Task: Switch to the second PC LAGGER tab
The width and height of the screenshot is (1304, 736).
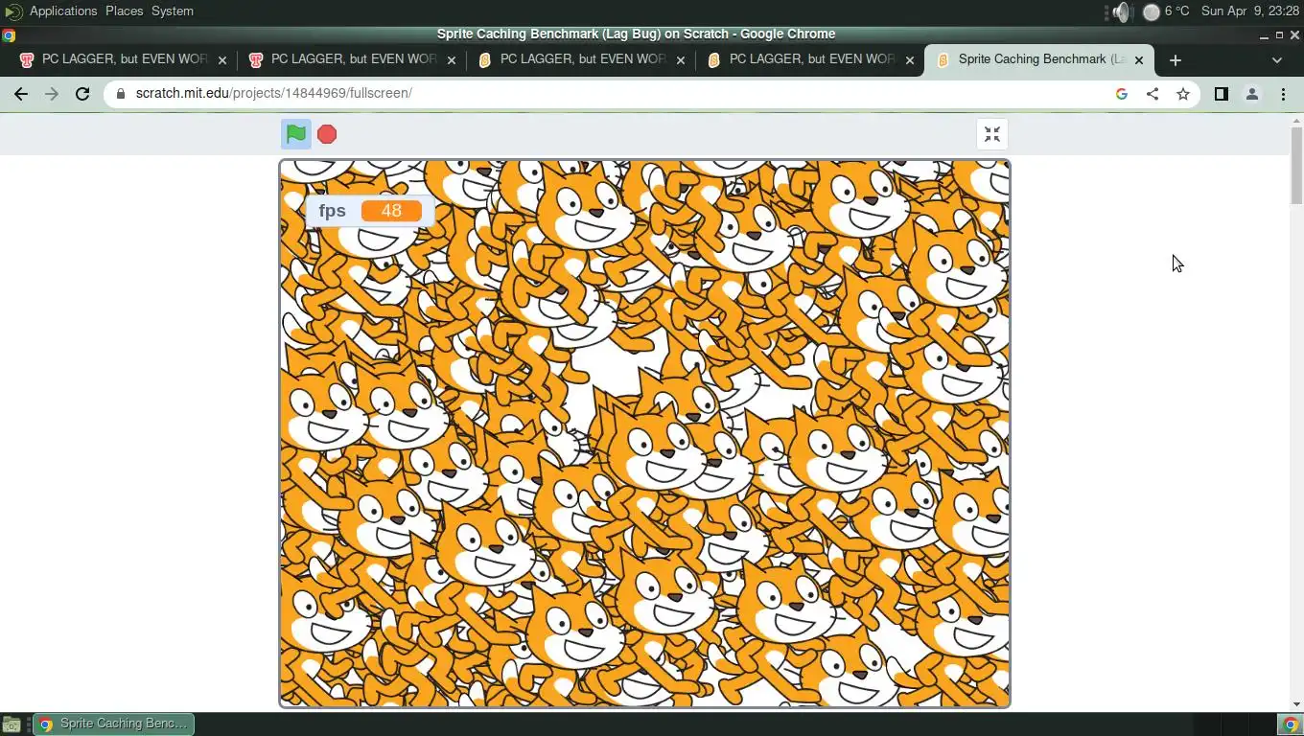Action: coord(352,59)
